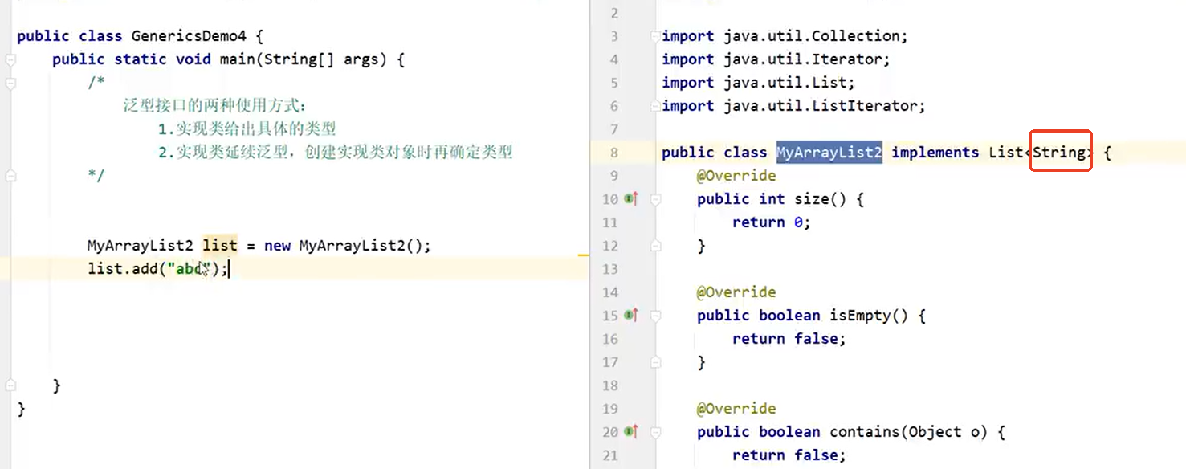Click the @Override annotation on line 19
Screen dimensions: 1186x469
tap(736, 409)
